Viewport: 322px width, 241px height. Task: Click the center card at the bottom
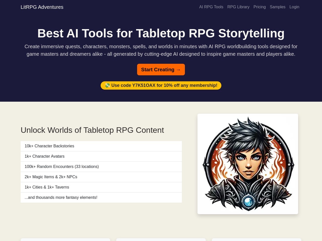click(x=161, y=240)
